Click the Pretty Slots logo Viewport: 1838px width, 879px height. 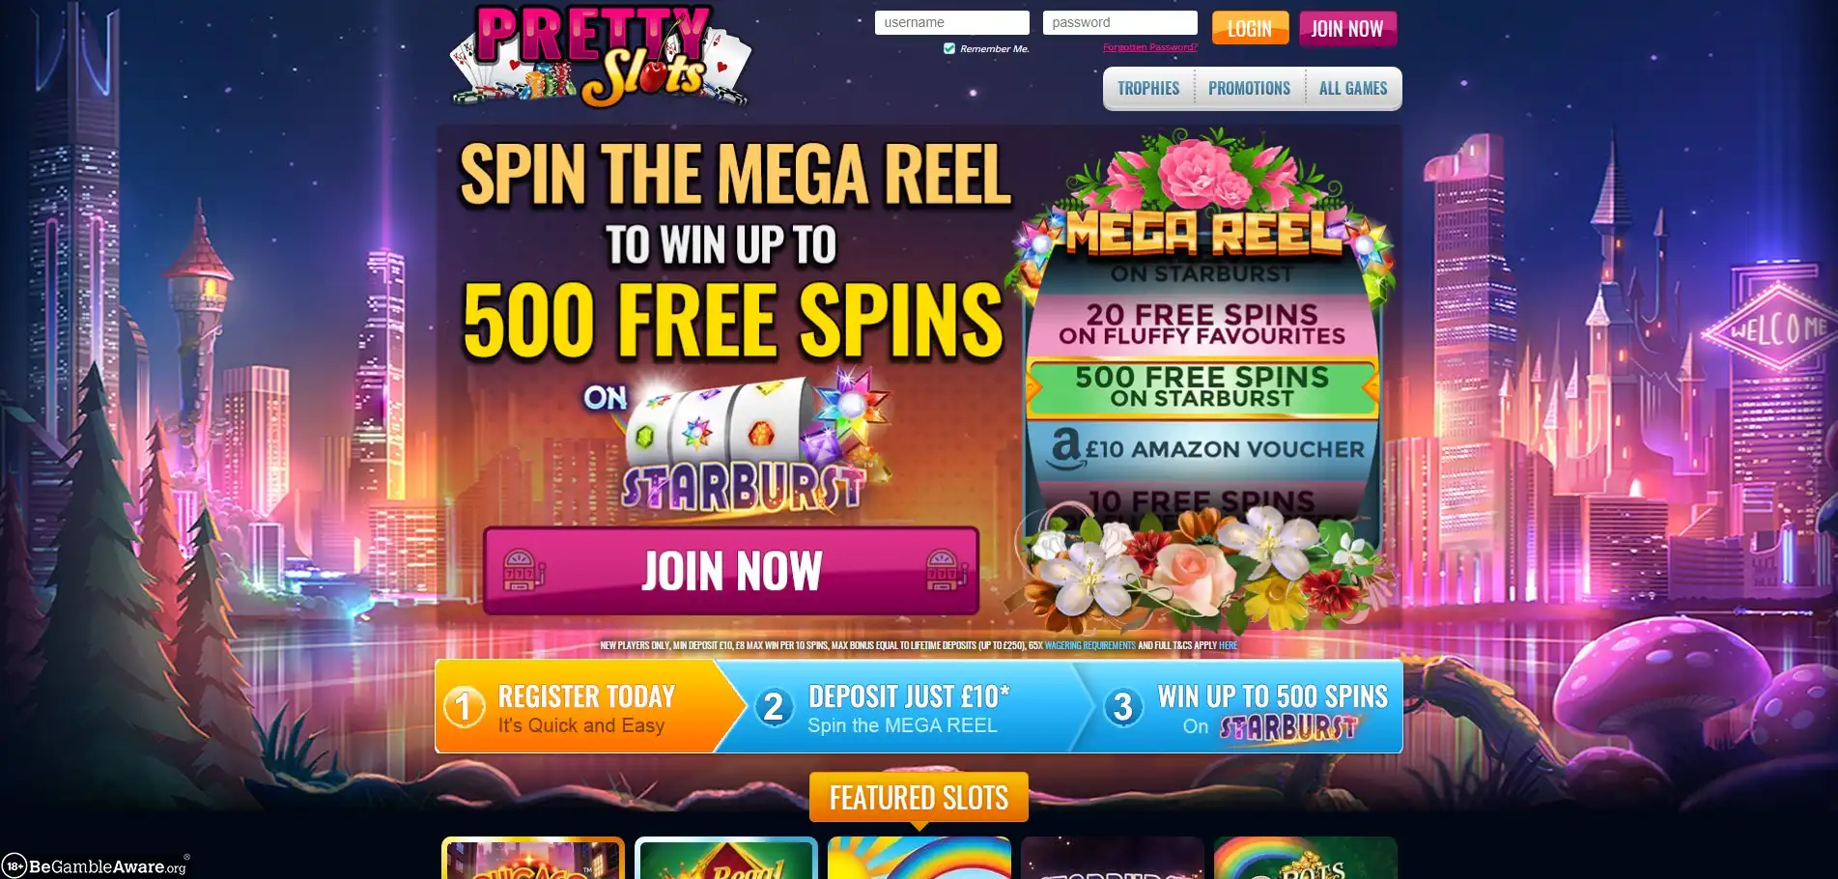coord(599,56)
